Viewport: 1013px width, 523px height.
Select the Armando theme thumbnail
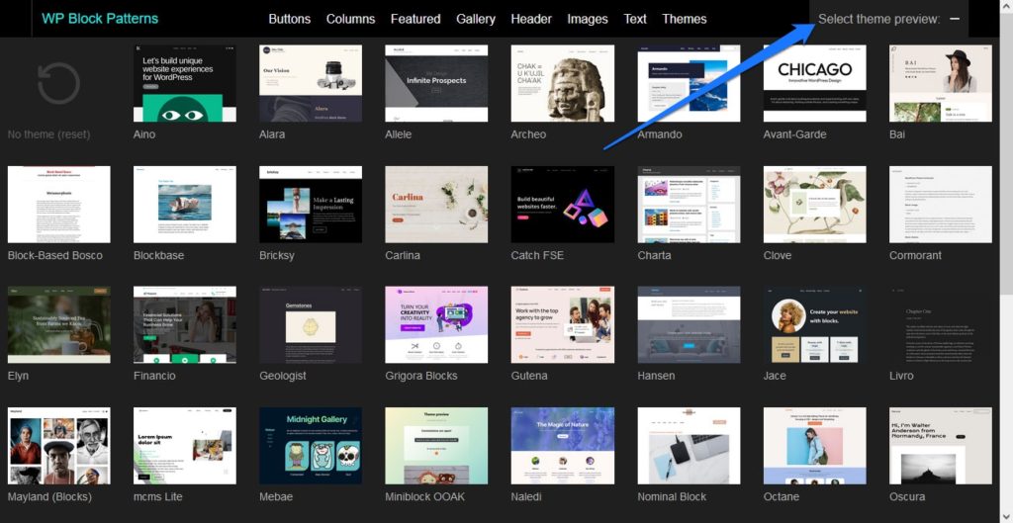click(689, 83)
